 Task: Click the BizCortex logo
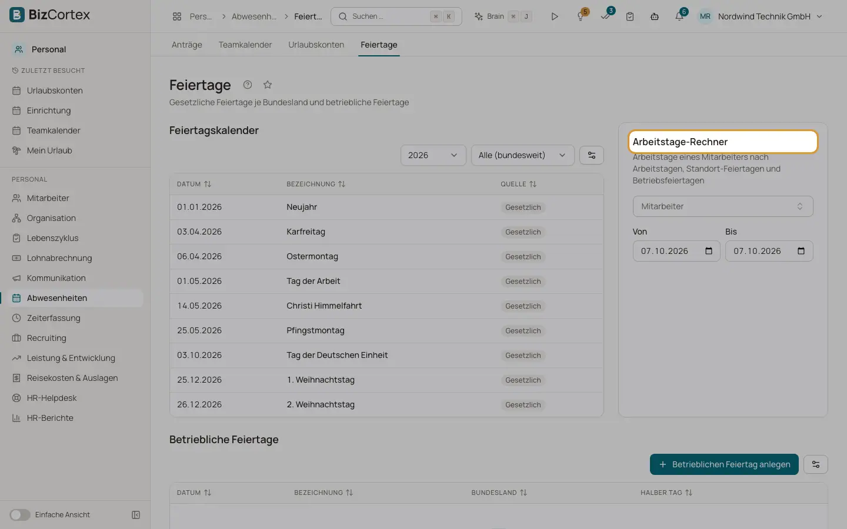coord(50,15)
